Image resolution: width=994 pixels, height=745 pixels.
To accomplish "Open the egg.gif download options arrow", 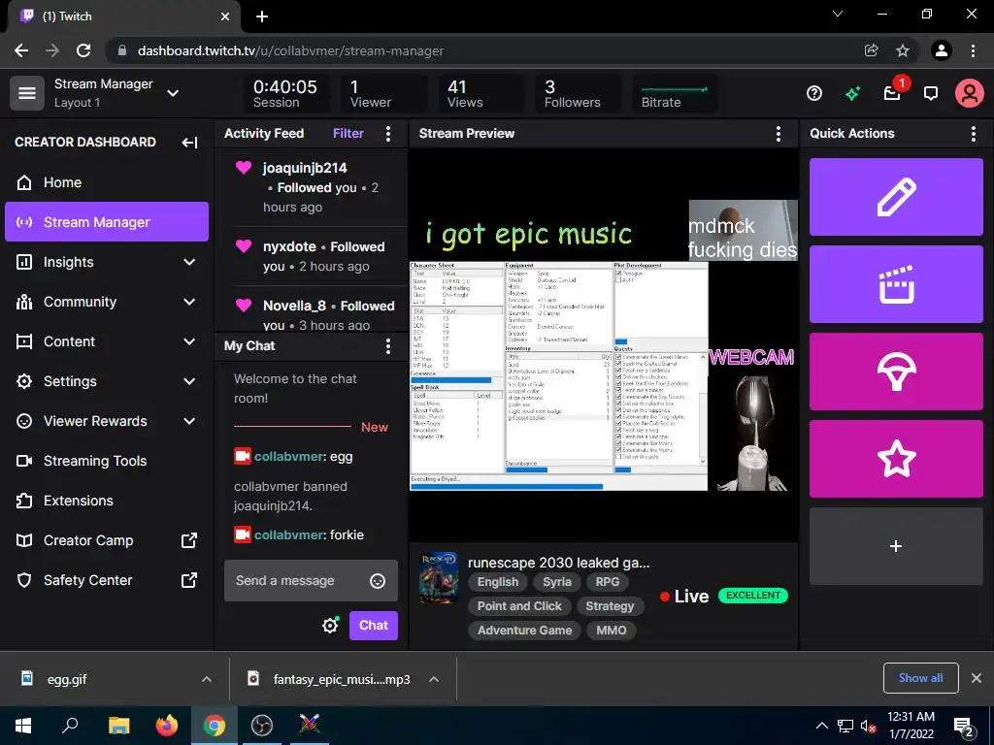I will pos(206,679).
